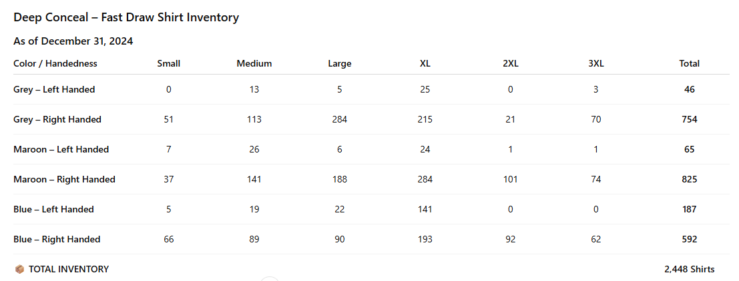Click the Blue – Right Handed row label
Image resolution: width=739 pixels, height=281 pixels.
pyautogui.click(x=57, y=240)
